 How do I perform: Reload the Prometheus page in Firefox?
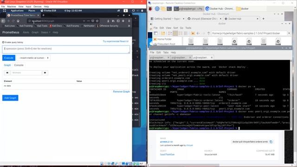(13, 21)
